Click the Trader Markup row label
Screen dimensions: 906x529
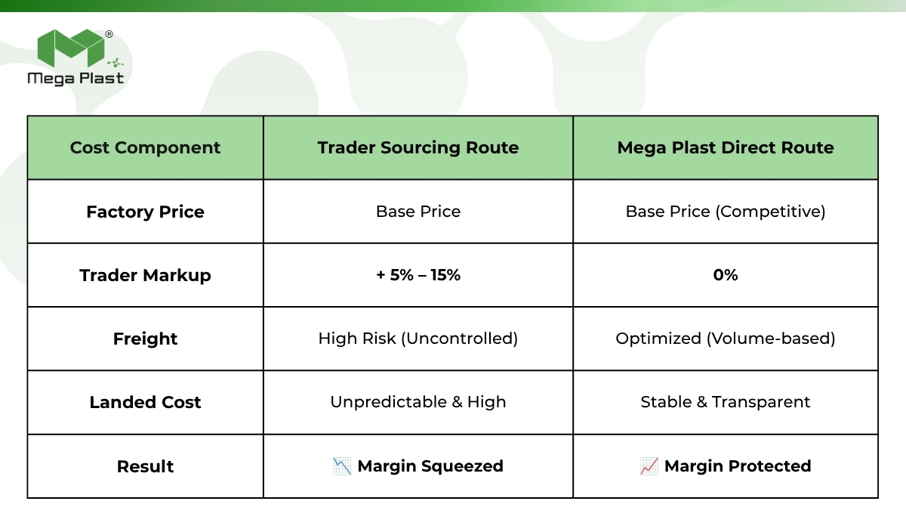[x=146, y=275]
